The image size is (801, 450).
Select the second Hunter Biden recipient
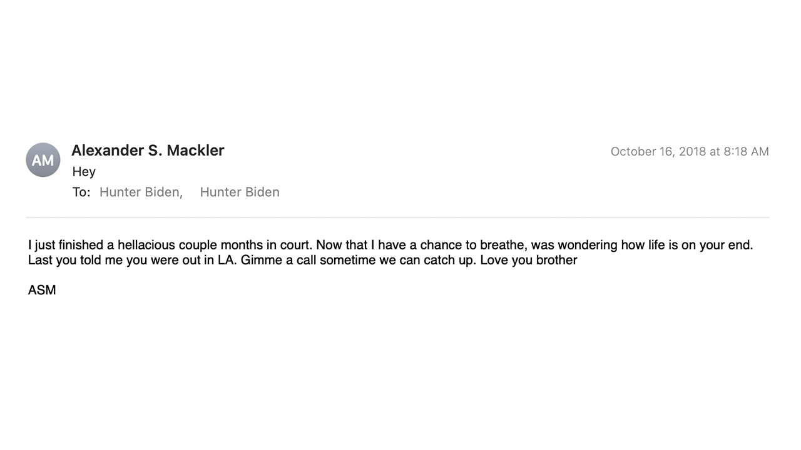coord(240,192)
